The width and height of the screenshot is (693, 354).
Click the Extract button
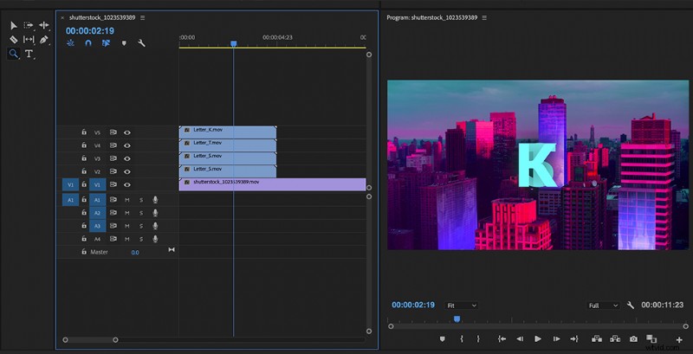pos(615,339)
